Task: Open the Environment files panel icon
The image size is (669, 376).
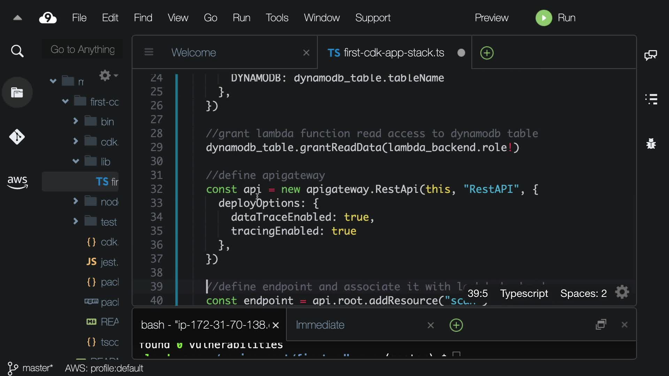Action: [17, 93]
